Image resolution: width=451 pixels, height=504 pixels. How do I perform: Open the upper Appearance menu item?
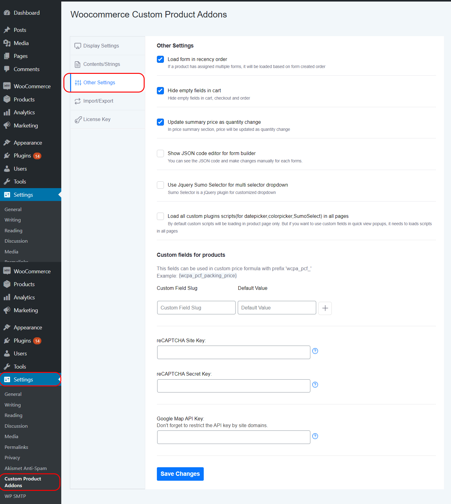pos(31,143)
